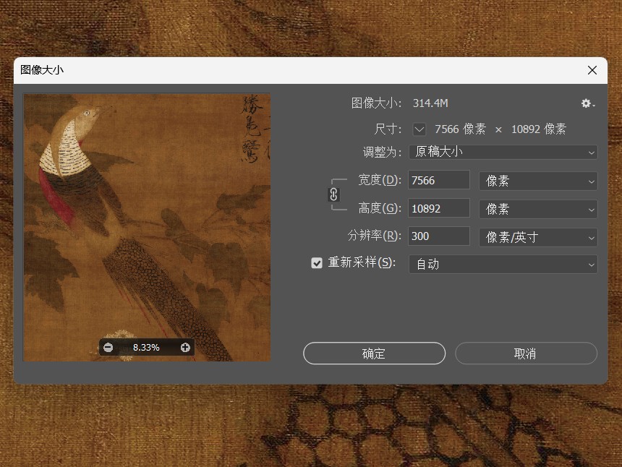
Task: Open the 尺寸 units dropdown arrow
Action: coord(419,129)
